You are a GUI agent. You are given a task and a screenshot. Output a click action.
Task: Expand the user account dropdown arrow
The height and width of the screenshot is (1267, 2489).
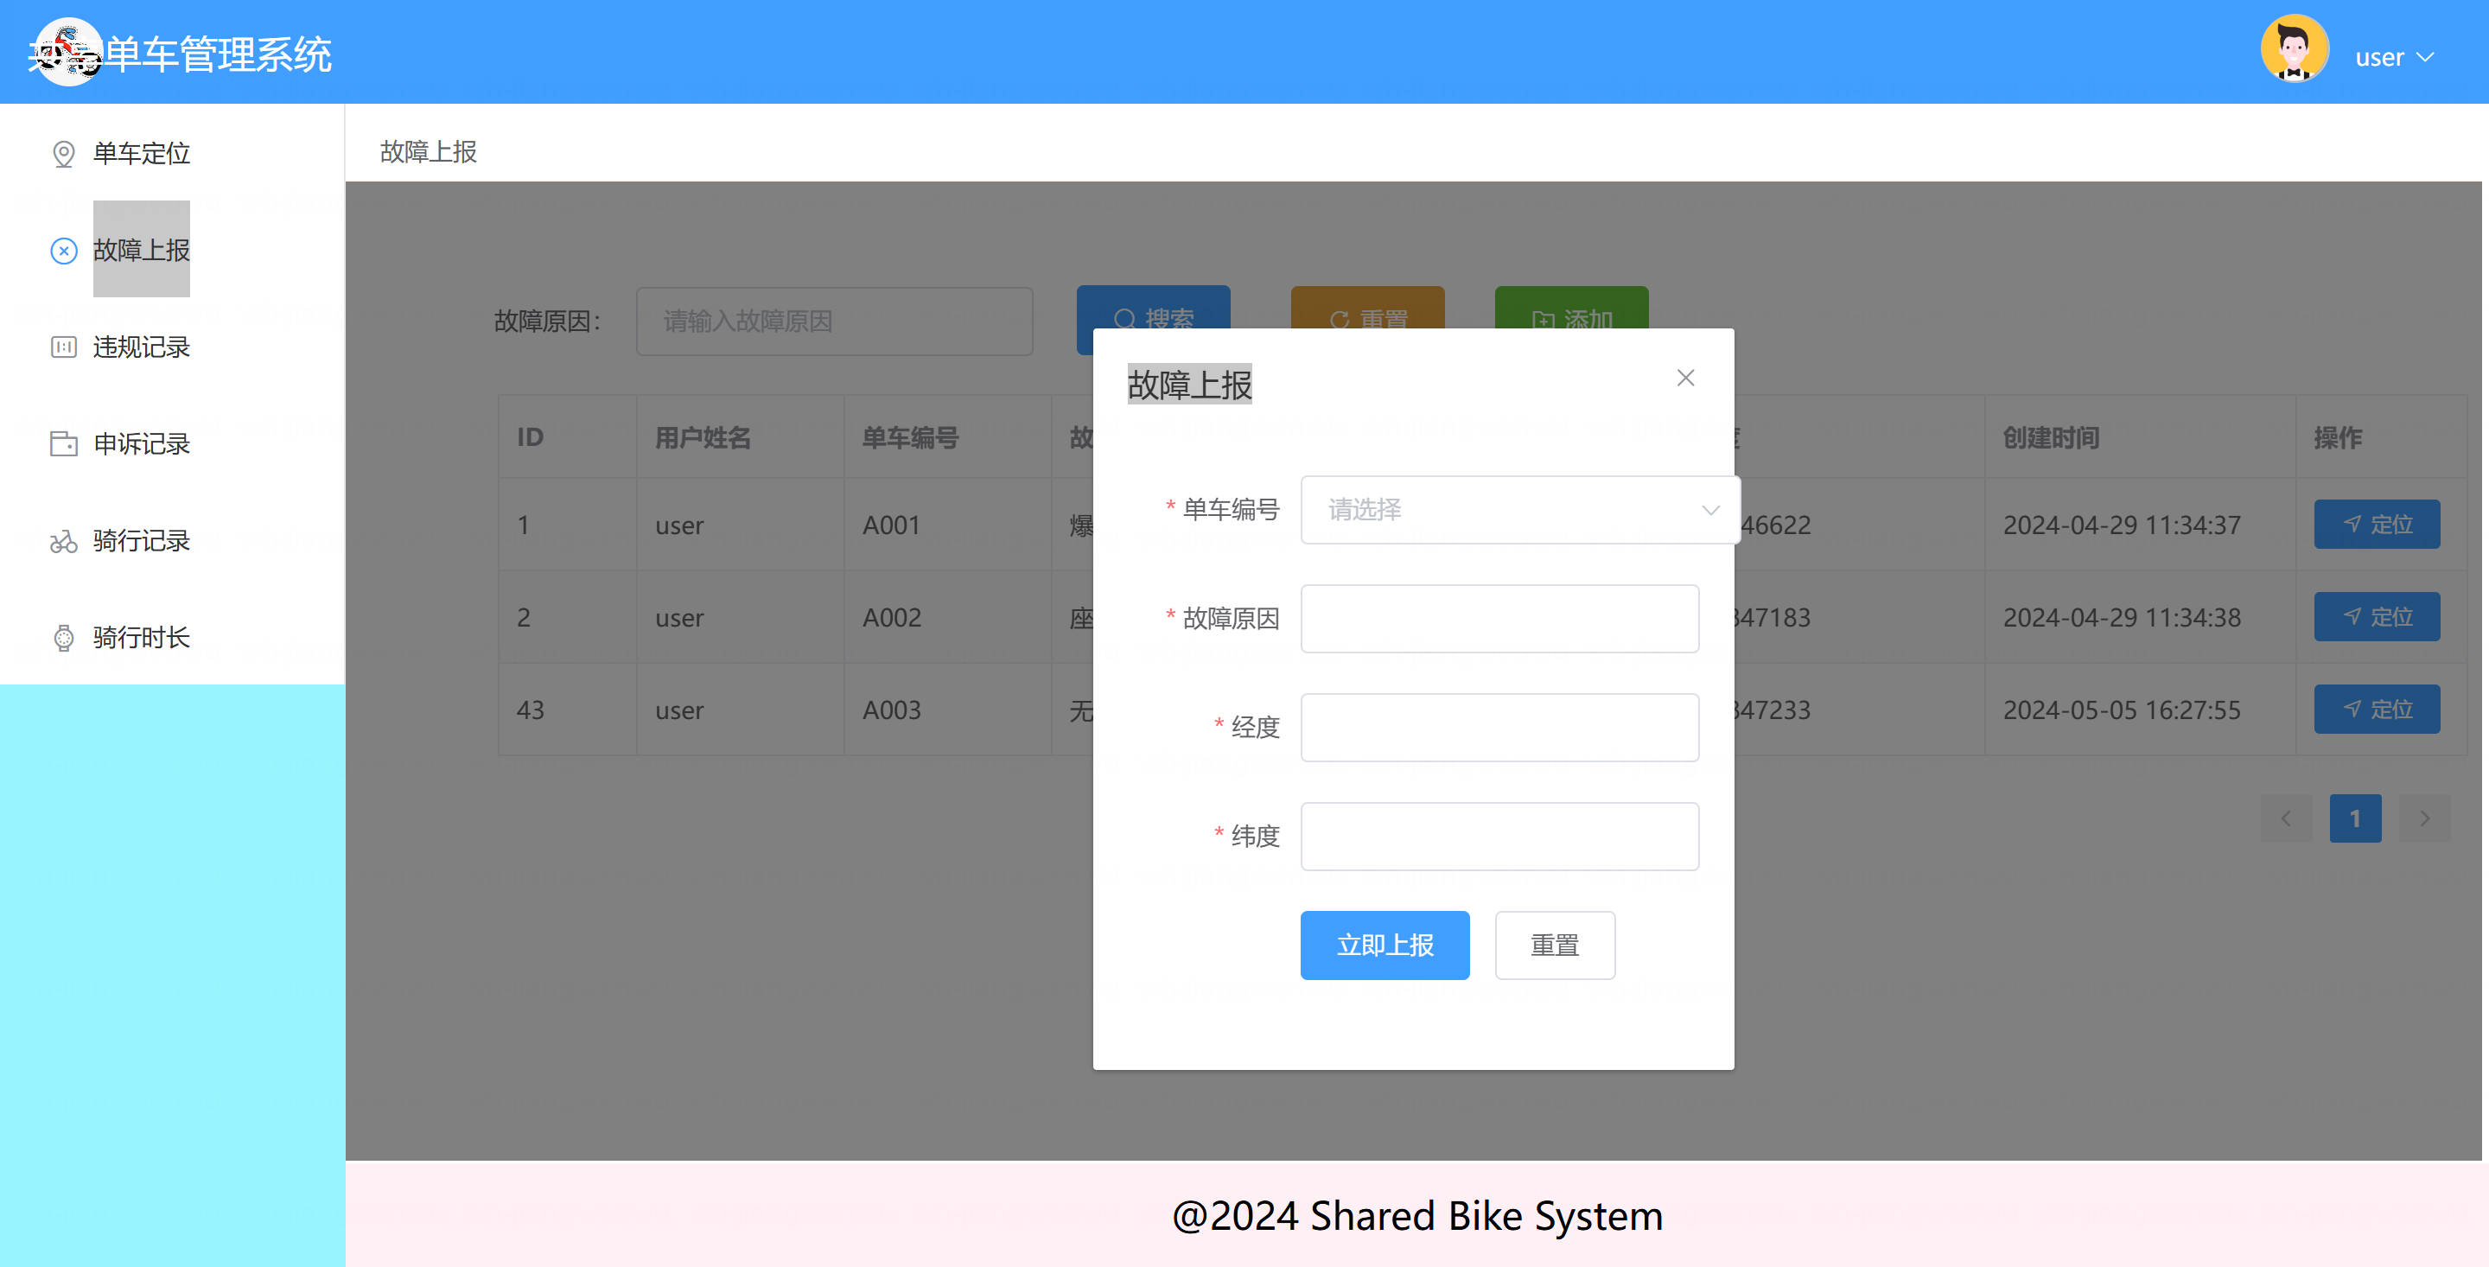[x=2425, y=57]
